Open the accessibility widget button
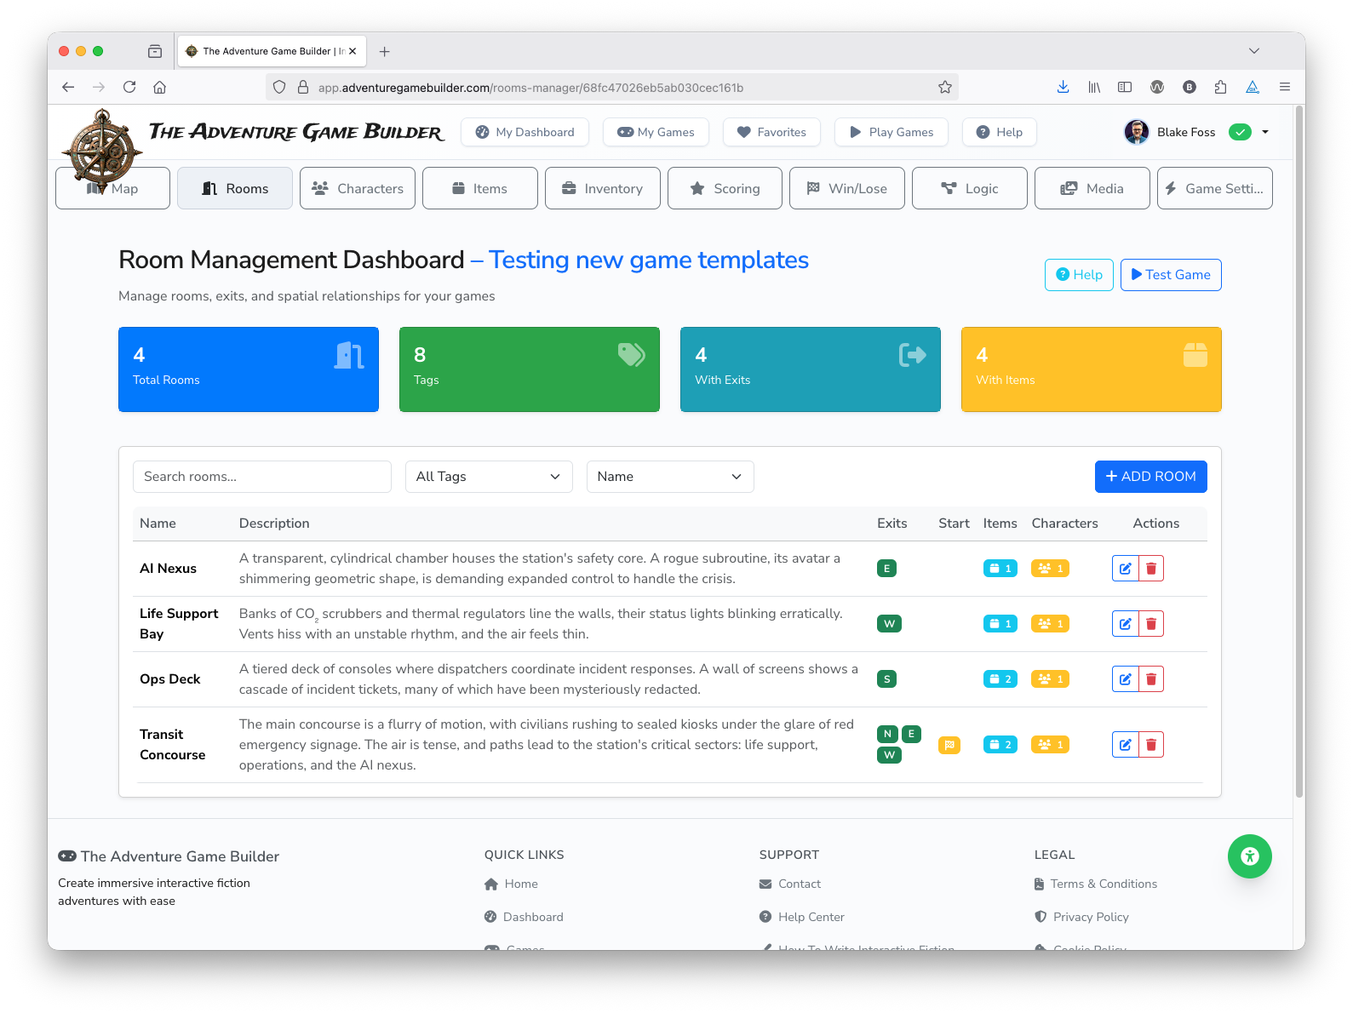Image resolution: width=1353 pixels, height=1013 pixels. tap(1249, 856)
